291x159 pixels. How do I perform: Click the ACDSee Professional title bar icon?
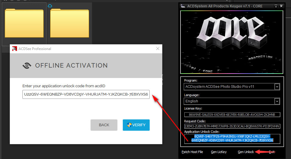[x=14, y=49]
